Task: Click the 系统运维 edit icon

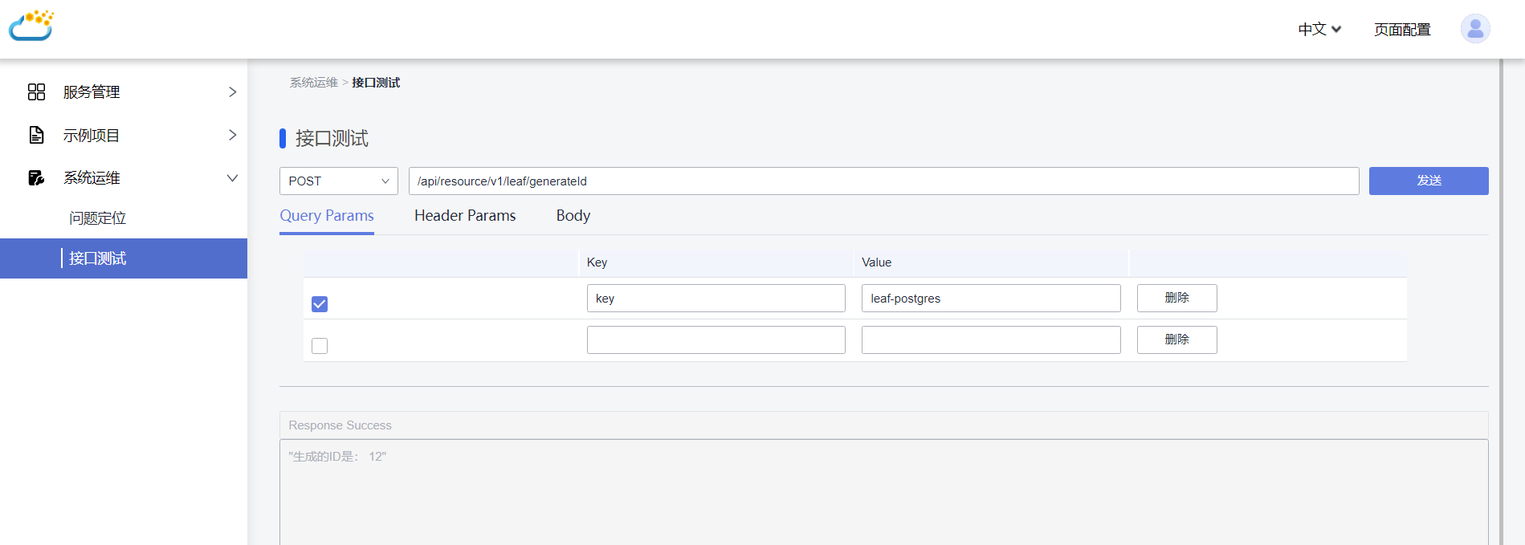Action: [x=36, y=178]
